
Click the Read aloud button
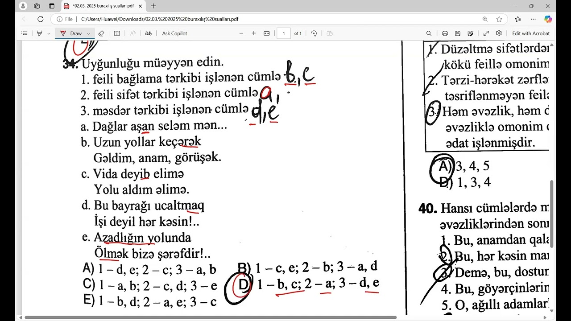(132, 33)
